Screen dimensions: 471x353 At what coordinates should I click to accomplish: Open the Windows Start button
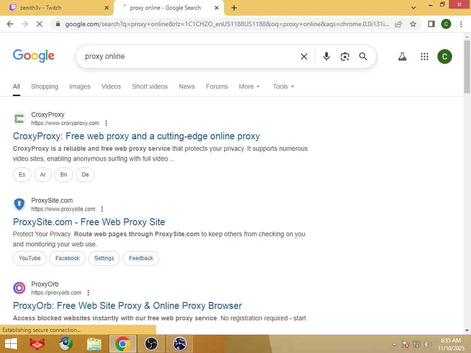click(x=11, y=344)
